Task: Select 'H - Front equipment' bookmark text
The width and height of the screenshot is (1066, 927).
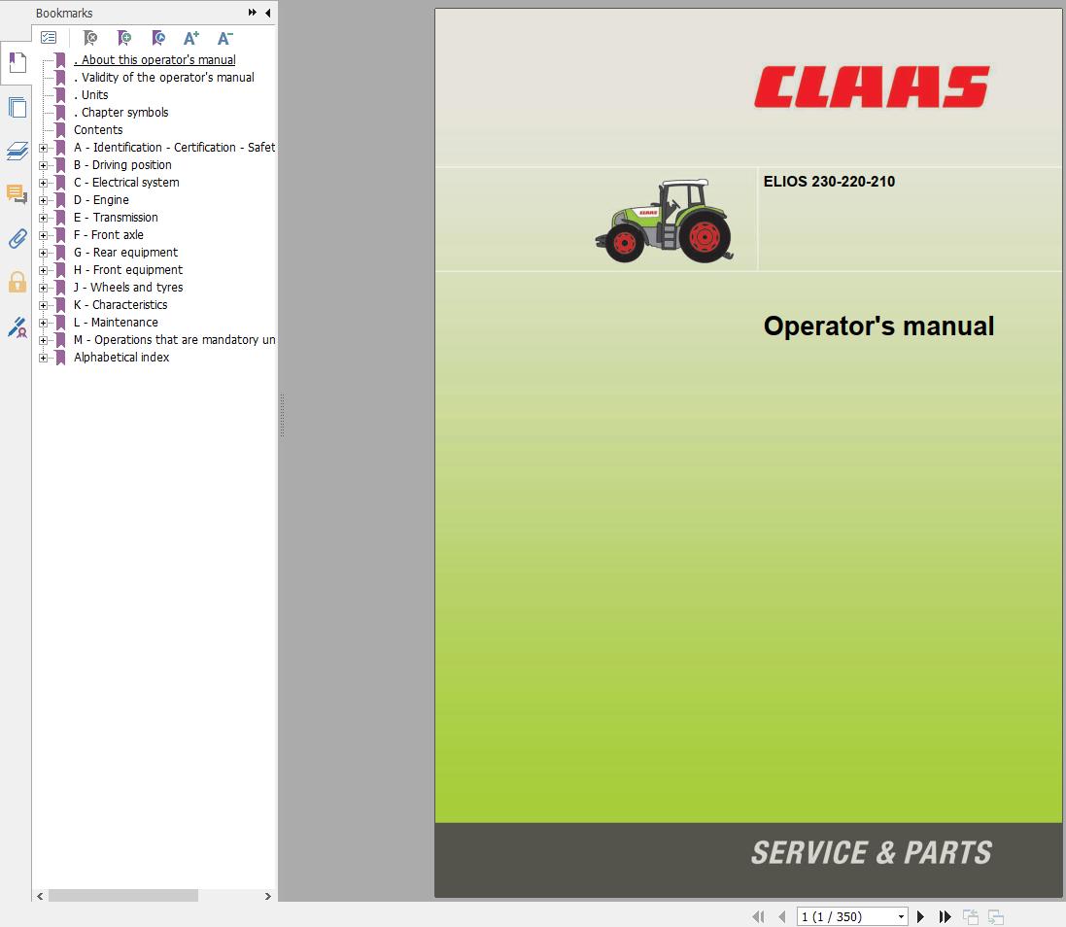Action: click(128, 270)
